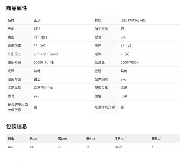This screenshot has width=186, height=161.
Task: Click the height value 14
Action: tap(88, 147)
